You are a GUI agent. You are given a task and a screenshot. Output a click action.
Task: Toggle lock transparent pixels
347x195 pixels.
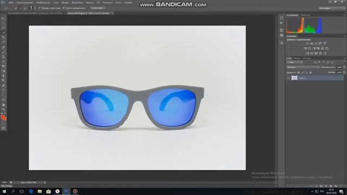298,73
